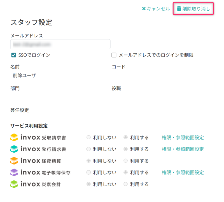Click the 削除ユーザ name text
The image size is (224, 202).
pyautogui.click(x=24, y=76)
